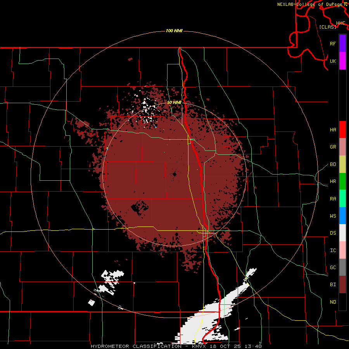Click the RA rain legend swatch
The width and height of the screenshot is (349, 349).
(x=342, y=199)
